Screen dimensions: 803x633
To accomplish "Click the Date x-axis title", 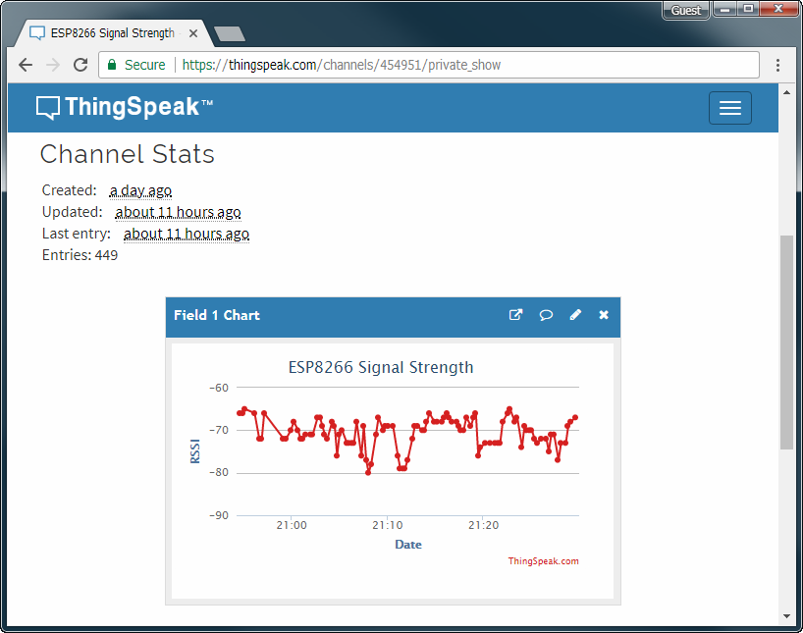I will pos(408,545).
